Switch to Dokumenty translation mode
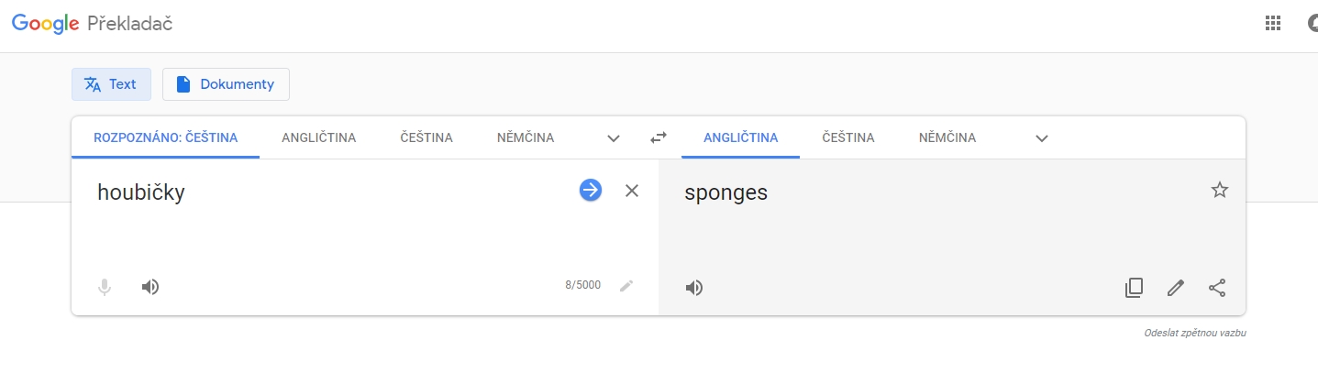Screen dimensions: 1318x373 [226, 84]
